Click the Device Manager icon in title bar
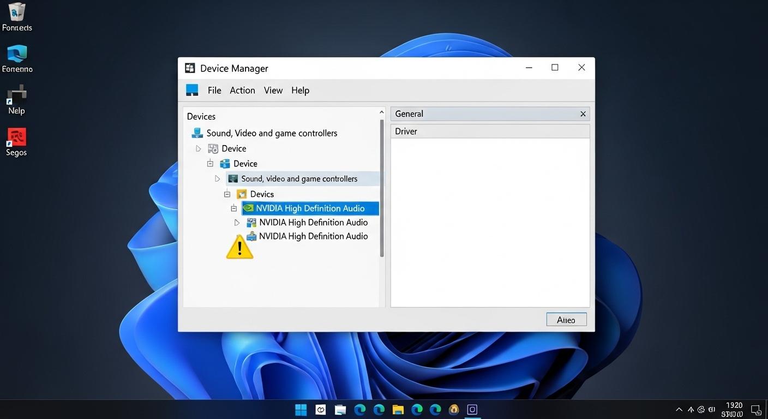768x419 pixels. (189, 68)
